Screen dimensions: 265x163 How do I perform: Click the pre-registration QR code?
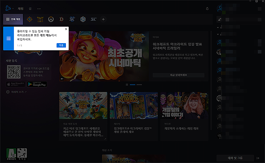[x=14, y=72]
